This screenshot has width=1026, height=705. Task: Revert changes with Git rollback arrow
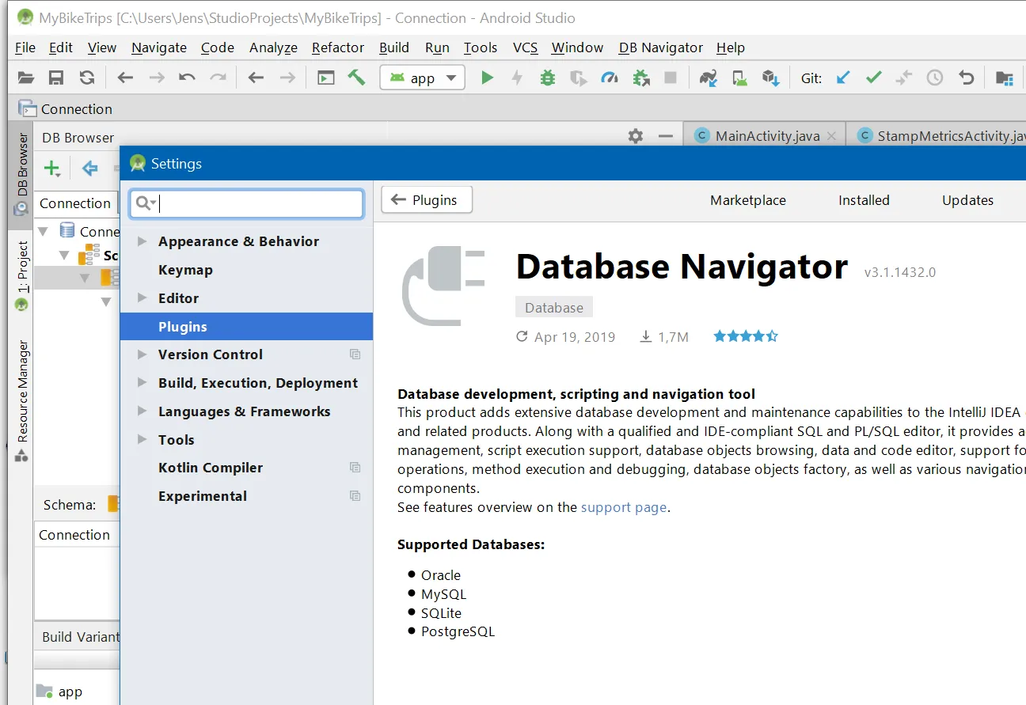966,78
